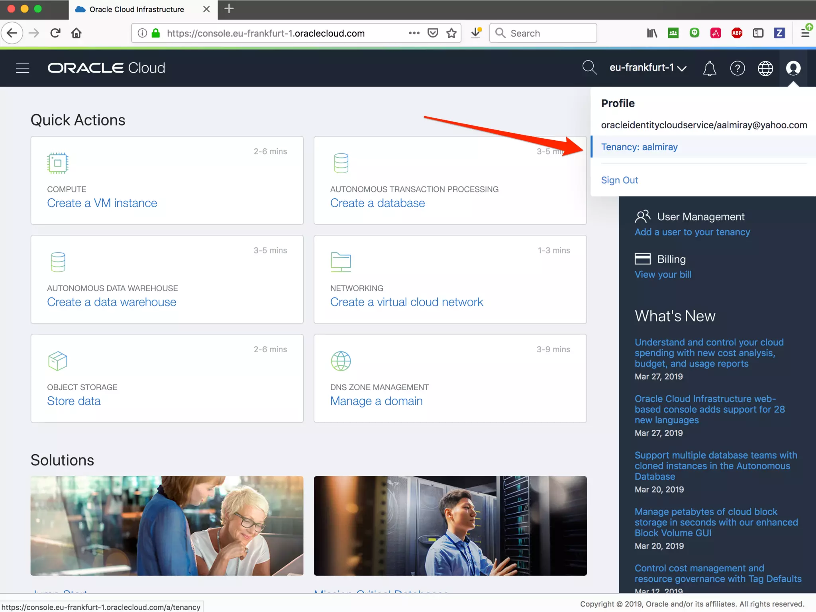Bookmark page with star icon

coord(451,33)
